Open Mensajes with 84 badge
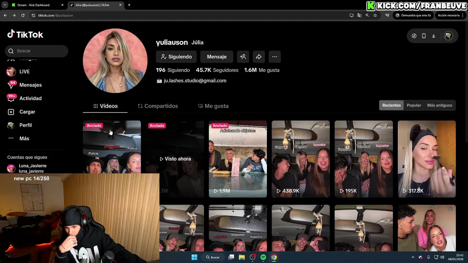 [24, 85]
